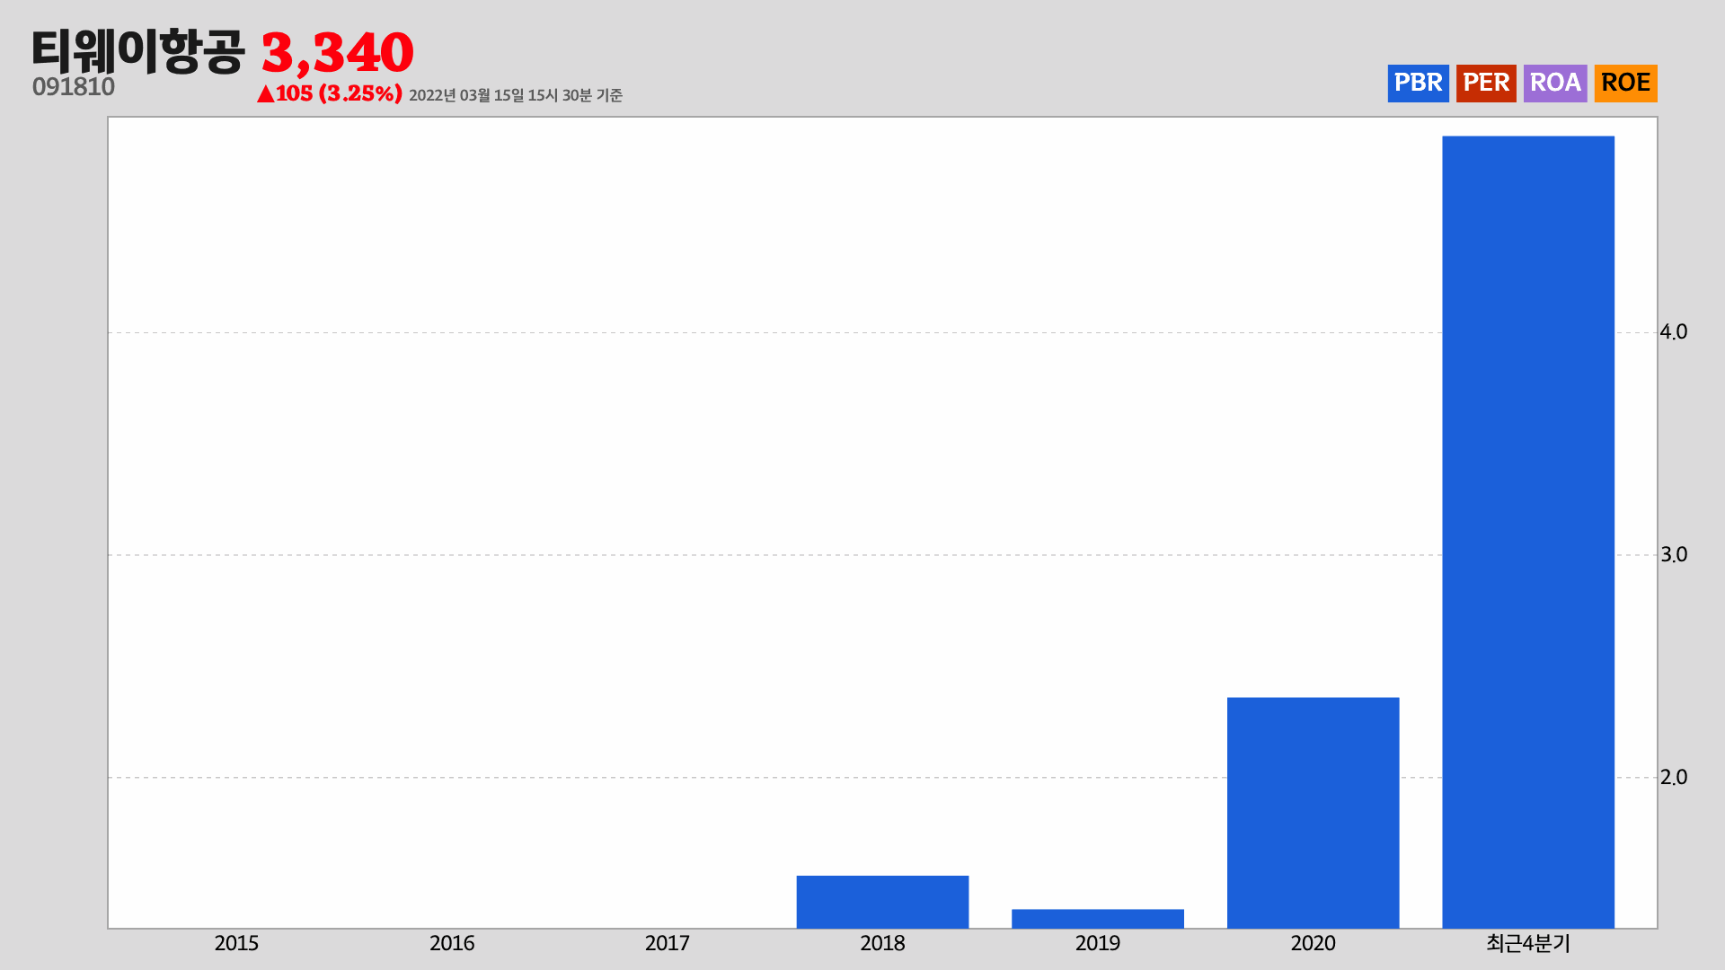Click the ▲105 (3.25%) change value

[x=330, y=93]
